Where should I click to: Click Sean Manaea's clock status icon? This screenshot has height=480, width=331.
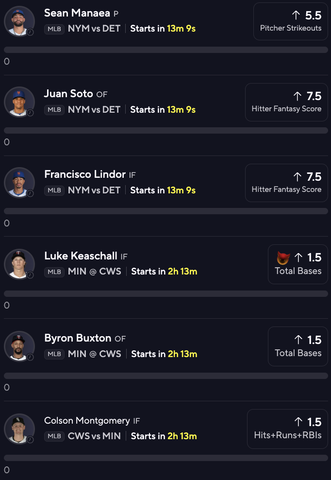pyautogui.click(x=30, y=32)
